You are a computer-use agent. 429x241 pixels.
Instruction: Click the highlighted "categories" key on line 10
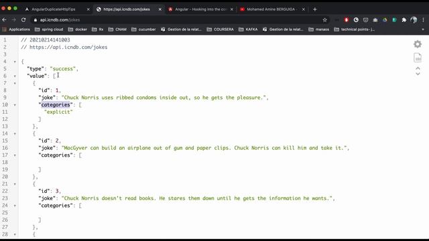pos(56,105)
